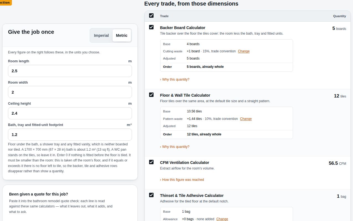Change the thinset adhesive allowance

pos(222,219)
